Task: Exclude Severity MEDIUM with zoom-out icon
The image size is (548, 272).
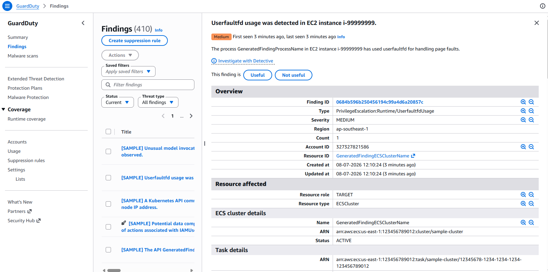Action: [x=531, y=120]
